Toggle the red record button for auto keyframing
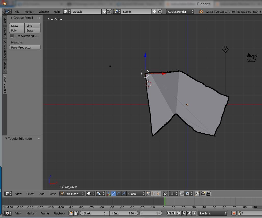 (x=233, y=213)
